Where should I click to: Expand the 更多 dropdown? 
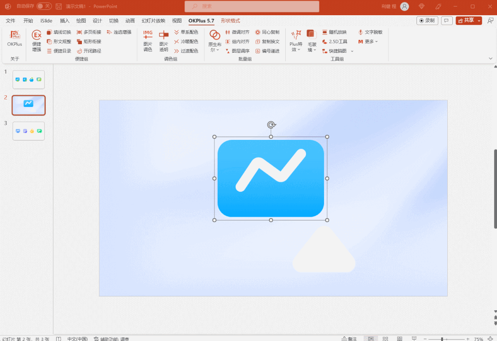click(x=368, y=41)
